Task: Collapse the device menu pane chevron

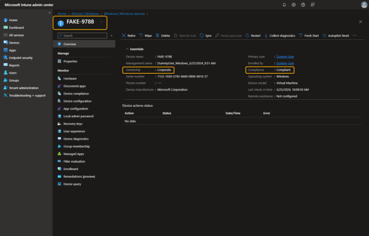Action: click(x=111, y=36)
